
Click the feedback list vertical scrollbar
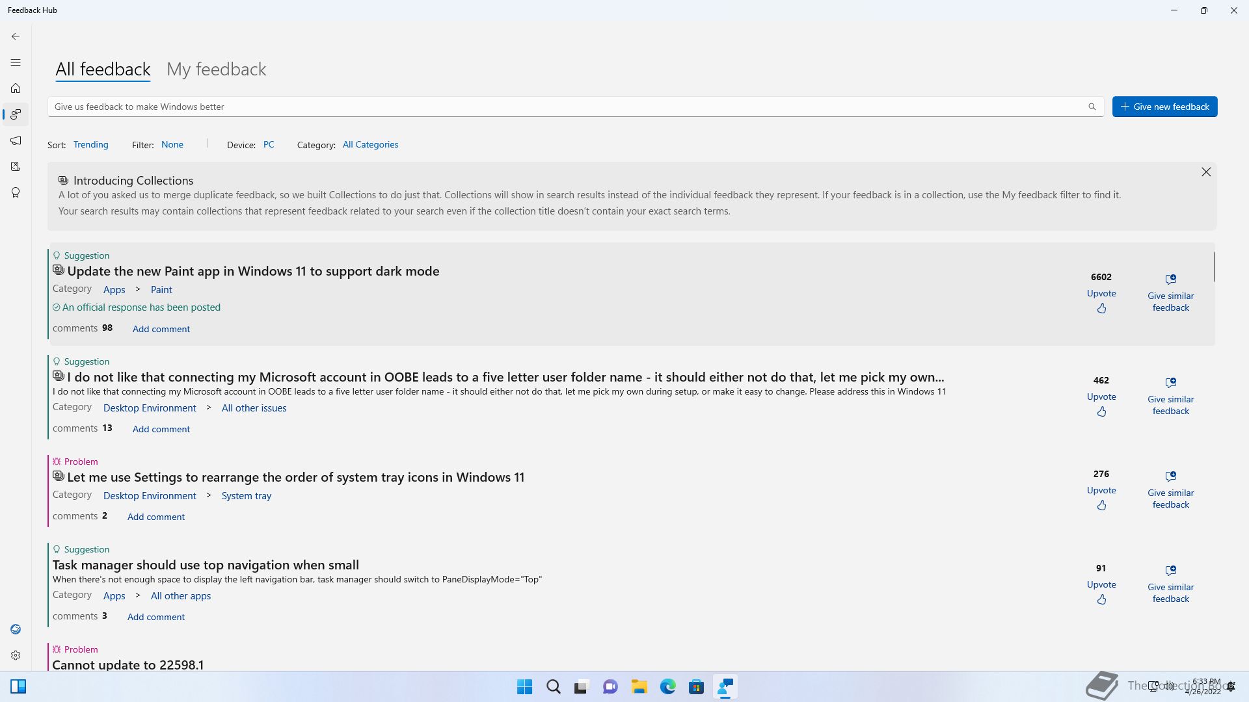[1214, 267]
